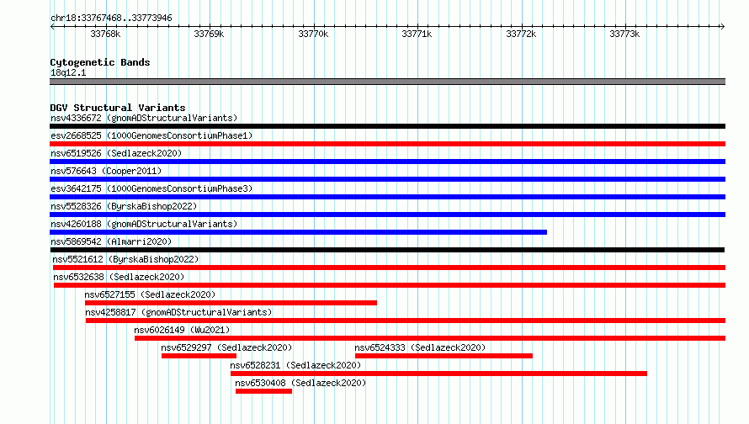
Task: Click the nsv5869542 (Almarri2020) label
Action: 111,241
